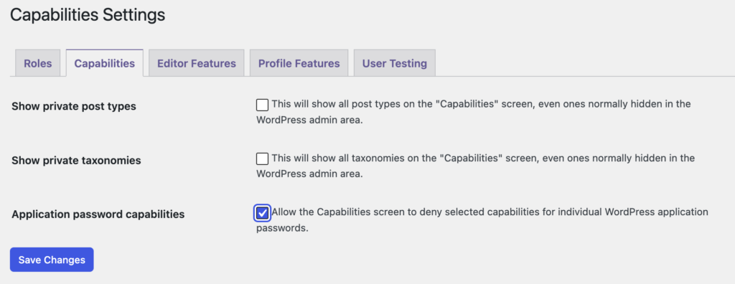This screenshot has height=284, width=735.
Task: Click the description starting "This will show all taxonomies"
Action: [475, 166]
